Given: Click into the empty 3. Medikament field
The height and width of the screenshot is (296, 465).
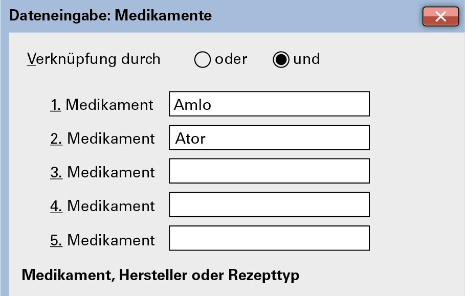Looking at the screenshot, I should tap(269, 171).
